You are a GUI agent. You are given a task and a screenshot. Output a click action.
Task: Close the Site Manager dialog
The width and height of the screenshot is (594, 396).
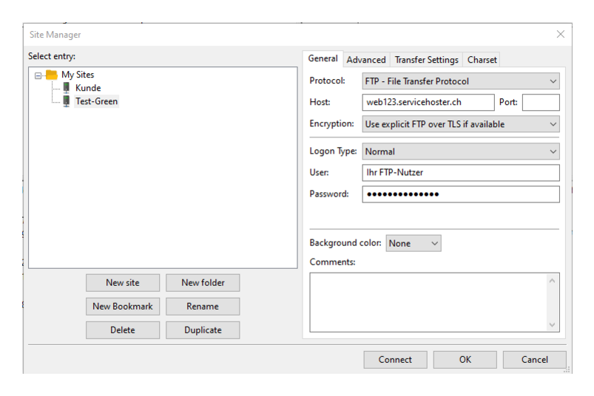[x=561, y=35]
